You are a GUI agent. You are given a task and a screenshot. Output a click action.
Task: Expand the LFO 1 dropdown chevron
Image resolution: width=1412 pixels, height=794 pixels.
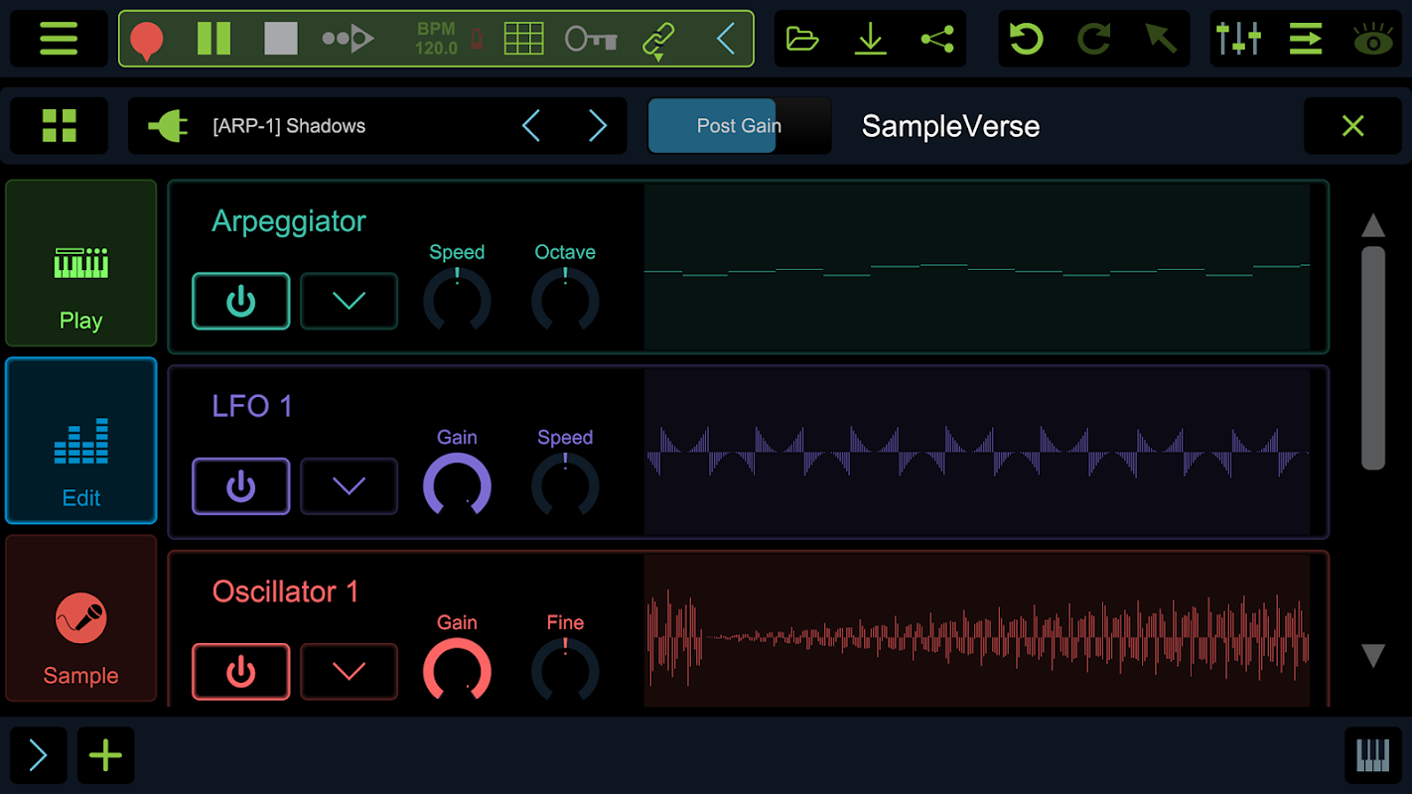[349, 486]
